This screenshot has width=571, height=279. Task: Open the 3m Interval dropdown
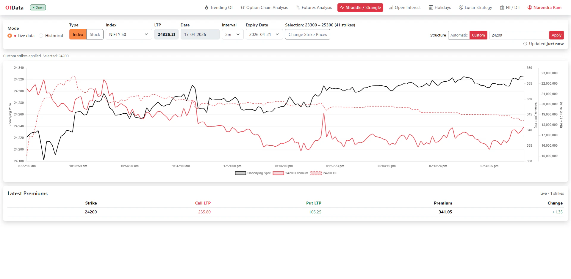[x=233, y=34]
